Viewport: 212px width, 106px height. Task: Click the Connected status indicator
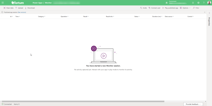point(7,104)
